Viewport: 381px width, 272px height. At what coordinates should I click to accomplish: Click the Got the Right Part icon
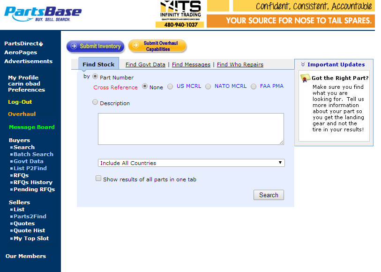pyautogui.click(x=305, y=78)
